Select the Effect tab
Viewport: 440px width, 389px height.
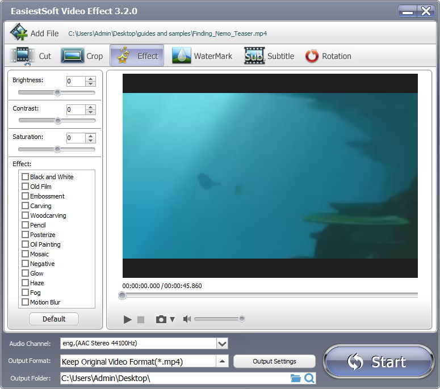click(x=137, y=56)
